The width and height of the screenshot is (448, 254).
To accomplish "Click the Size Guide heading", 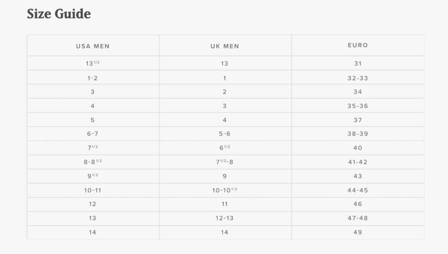I will point(59,14).
